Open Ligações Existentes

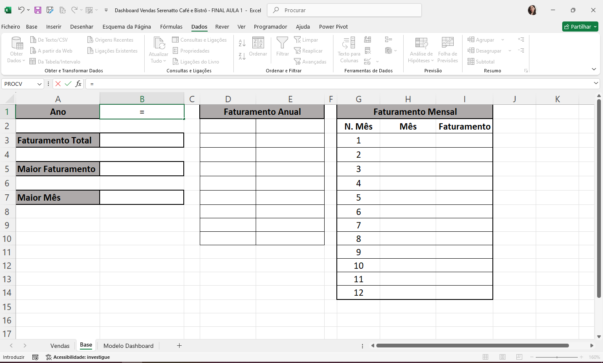pyautogui.click(x=112, y=51)
